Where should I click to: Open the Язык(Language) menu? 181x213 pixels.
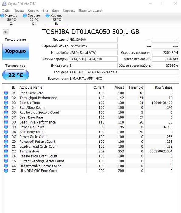click(91, 10)
